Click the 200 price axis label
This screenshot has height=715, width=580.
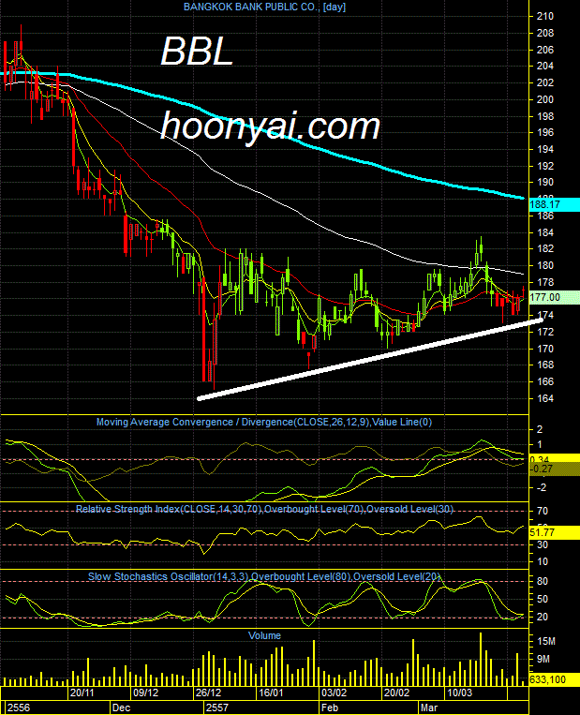click(x=545, y=100)
